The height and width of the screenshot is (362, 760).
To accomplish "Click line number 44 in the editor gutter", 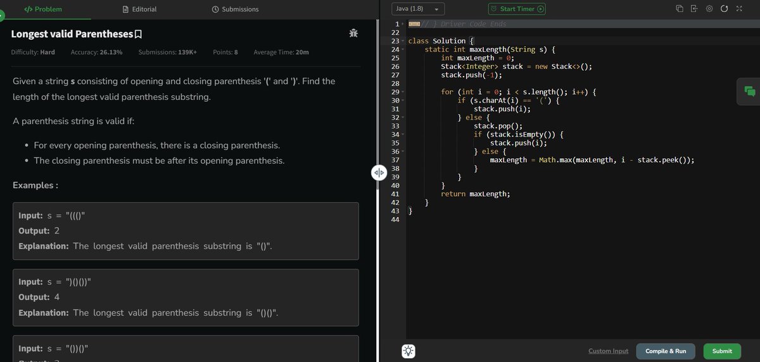I will (395, 220).
